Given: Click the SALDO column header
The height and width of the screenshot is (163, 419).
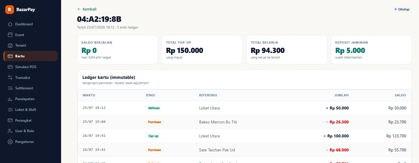Looking at the screenshot, I should pyautogui.click(x=400, y=95).
